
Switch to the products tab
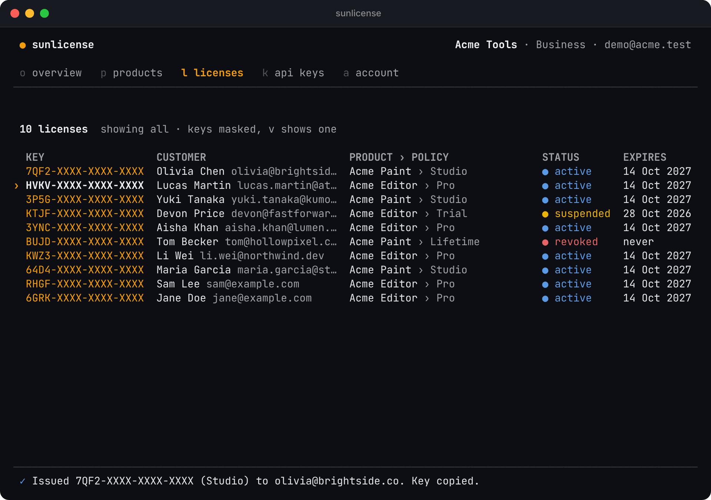[131, 73]
